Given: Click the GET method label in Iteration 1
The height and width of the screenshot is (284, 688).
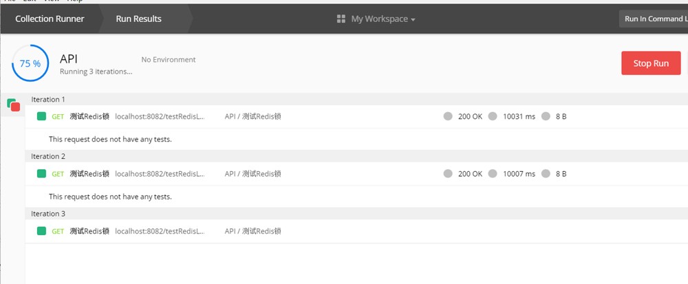Looking at the screenshot, I should click(58, 117).
